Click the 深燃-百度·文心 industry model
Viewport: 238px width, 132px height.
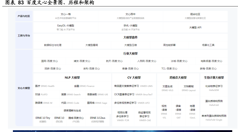tap(53, 69)
